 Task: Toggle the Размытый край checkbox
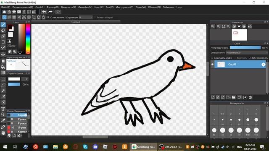tap(95, 17)
